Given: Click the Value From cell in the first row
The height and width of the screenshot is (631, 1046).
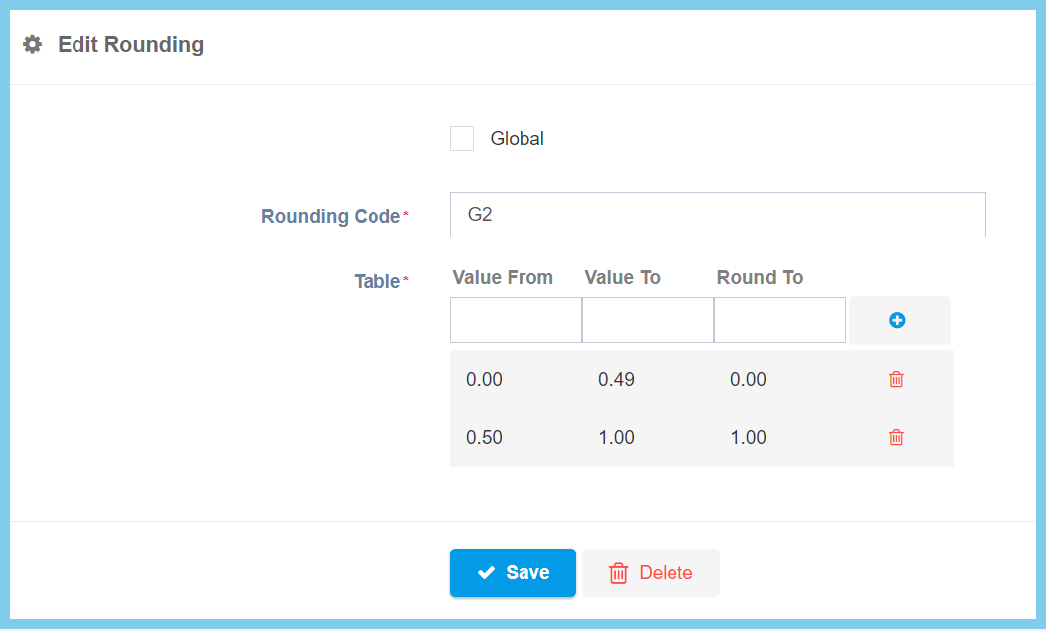Looking at the screenshot, I should (485, 379).
